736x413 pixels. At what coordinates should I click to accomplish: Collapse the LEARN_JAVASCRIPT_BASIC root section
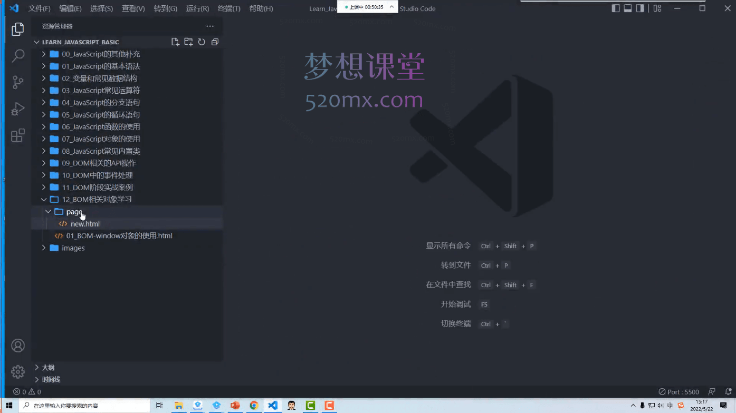(x=127, y=42)
